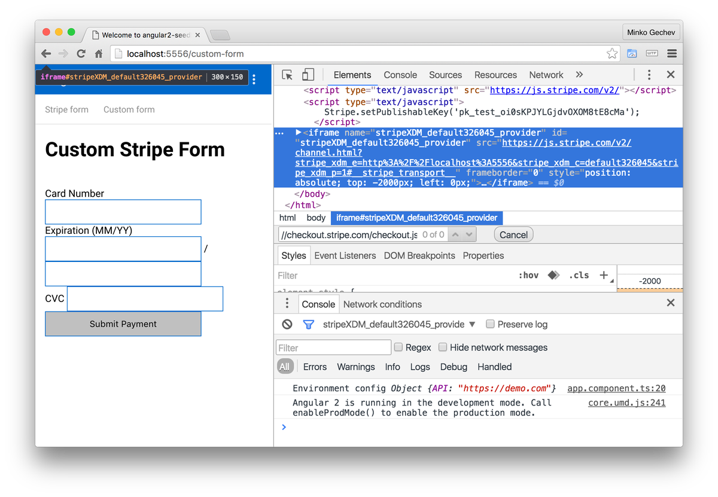Click the WTF extension icon
This screenshot has width=718, height=497.
point(652,54)
